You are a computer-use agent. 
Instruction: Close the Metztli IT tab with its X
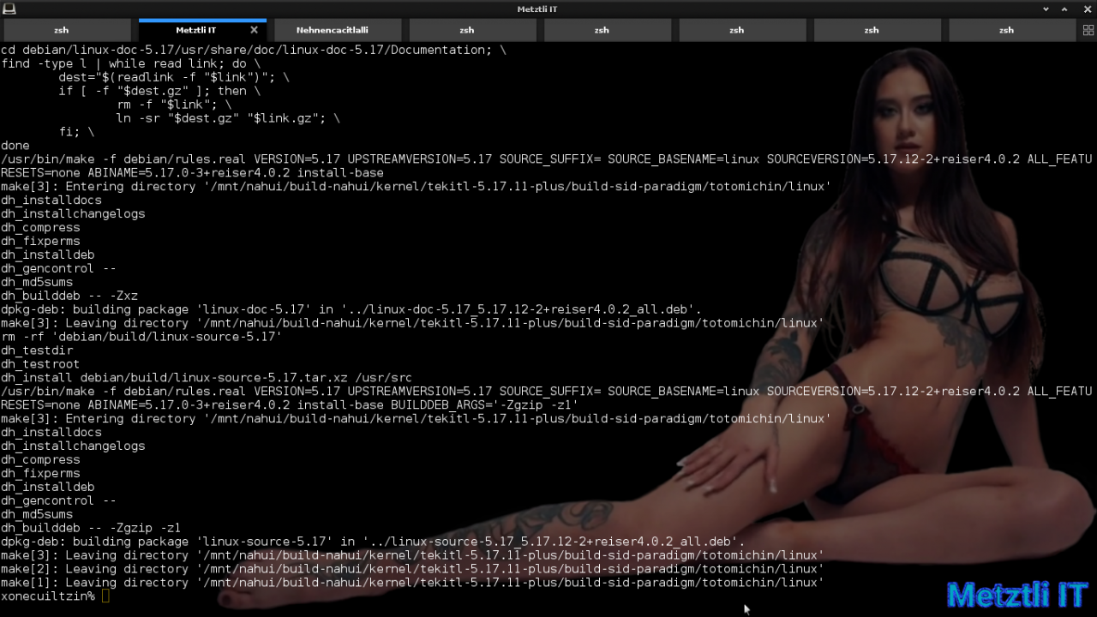click(x=254, y=30)
